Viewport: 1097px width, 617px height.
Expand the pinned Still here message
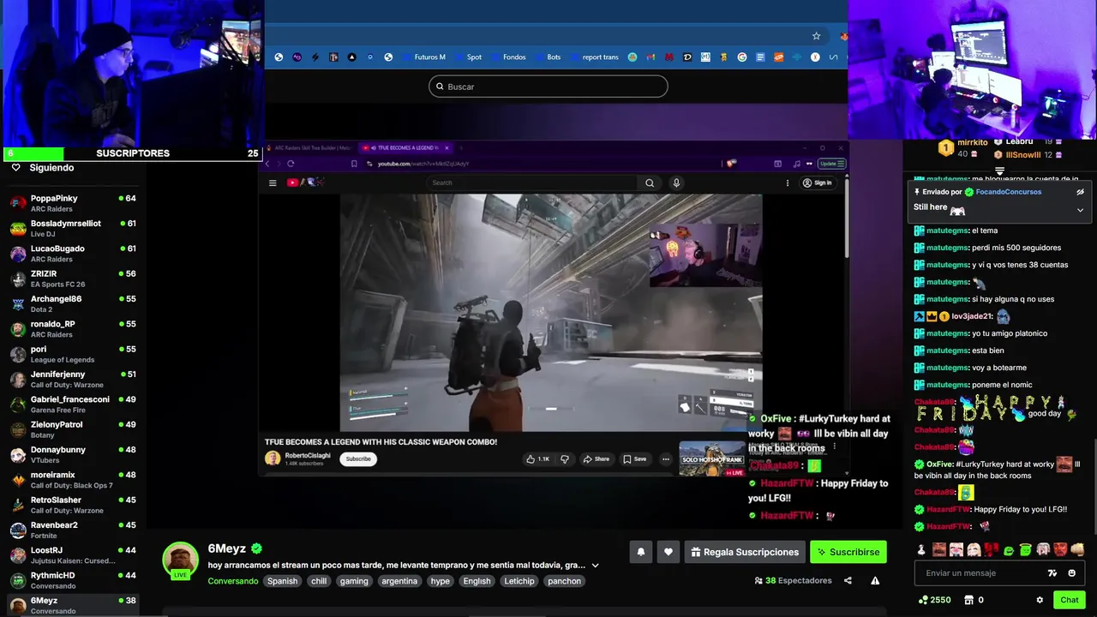point(1080,210)
